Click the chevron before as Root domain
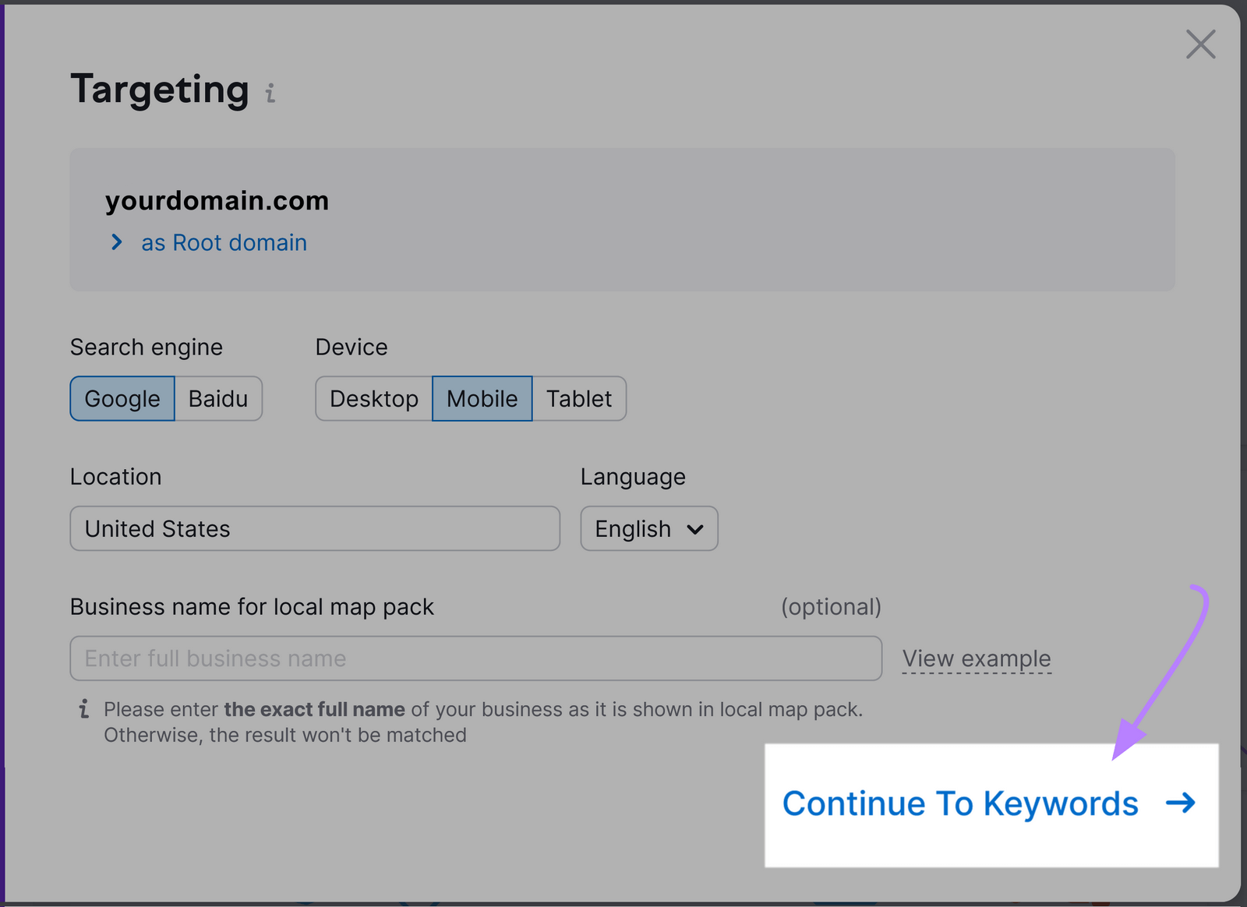Image resolution: width=1247 pixels, height=907 pixels. coord(117,242)
